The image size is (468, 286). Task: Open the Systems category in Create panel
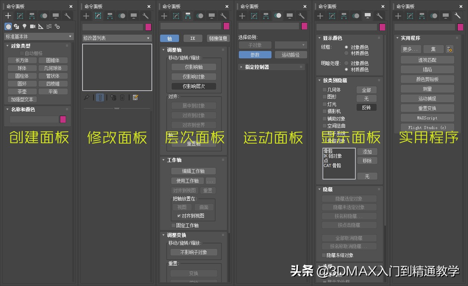pos(56,26)
